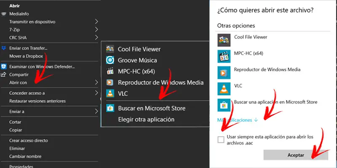Click the Microsoft Store bag icon in submenu
Image resolution: width=337 pixels, height=168 pixels.
click(x=110, y=108)
